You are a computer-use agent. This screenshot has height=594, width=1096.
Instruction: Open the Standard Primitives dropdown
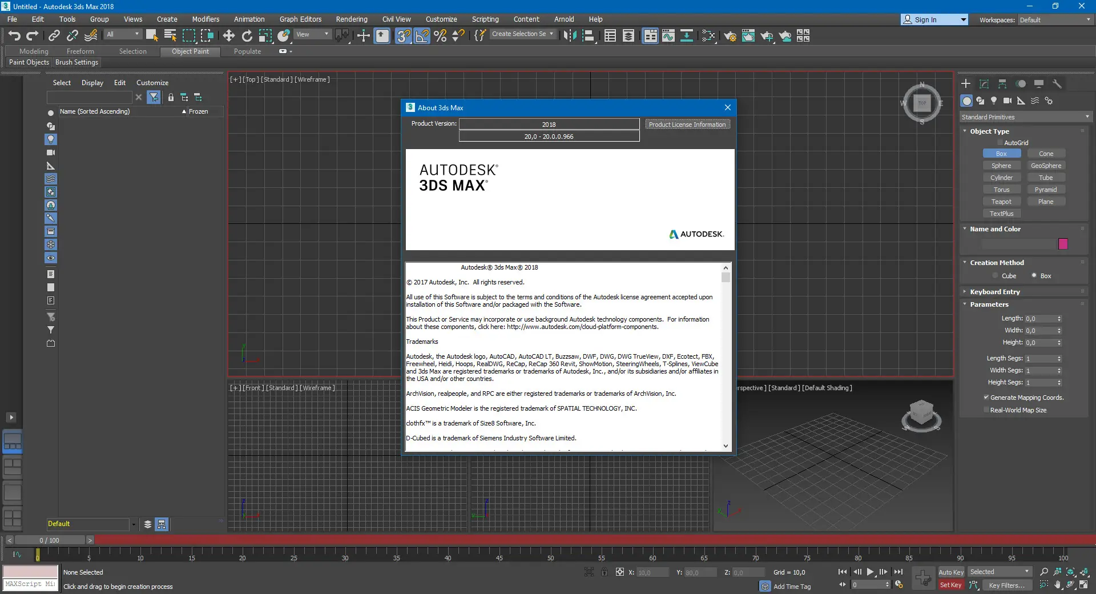coord(1025,117)
